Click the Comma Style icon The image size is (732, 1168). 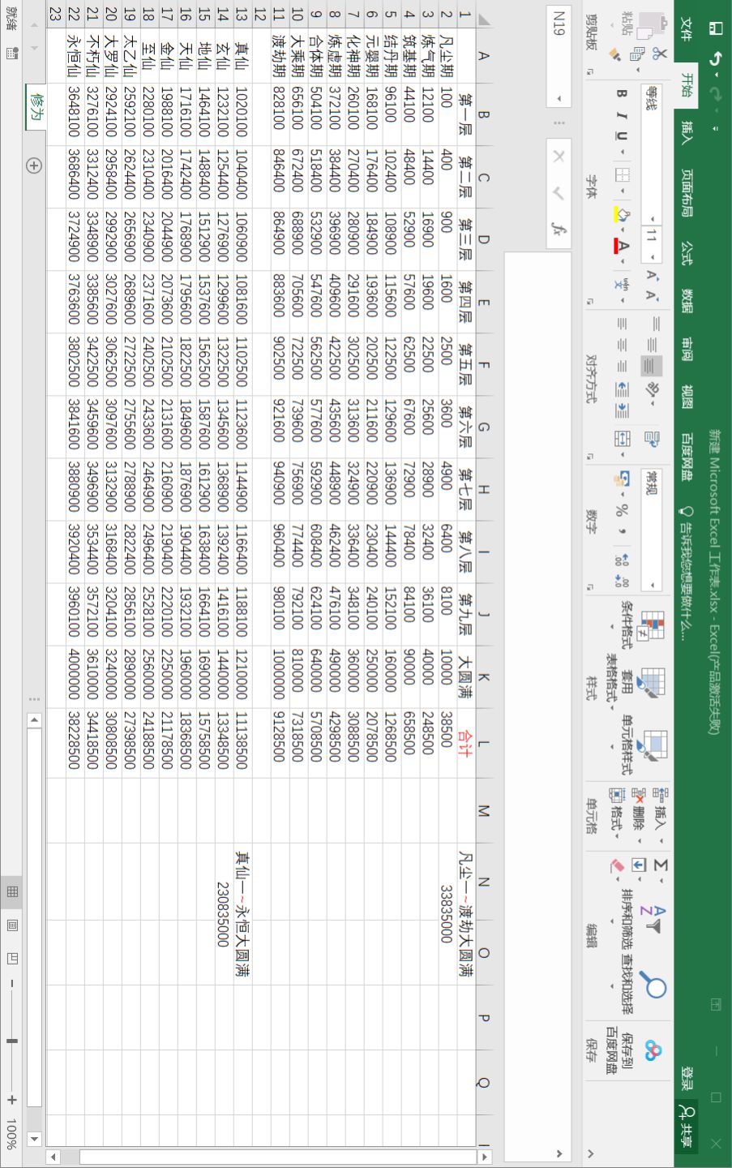coord(622,532)
